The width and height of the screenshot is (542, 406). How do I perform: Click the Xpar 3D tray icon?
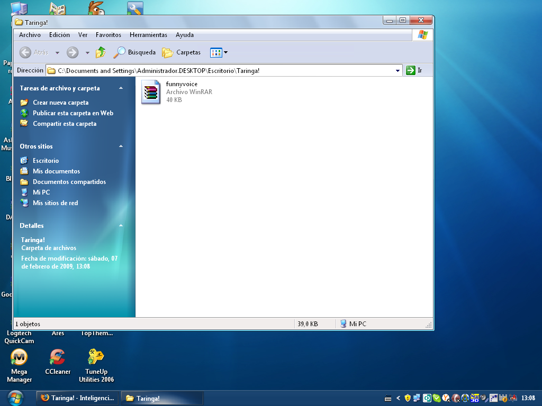pos(475,398)
